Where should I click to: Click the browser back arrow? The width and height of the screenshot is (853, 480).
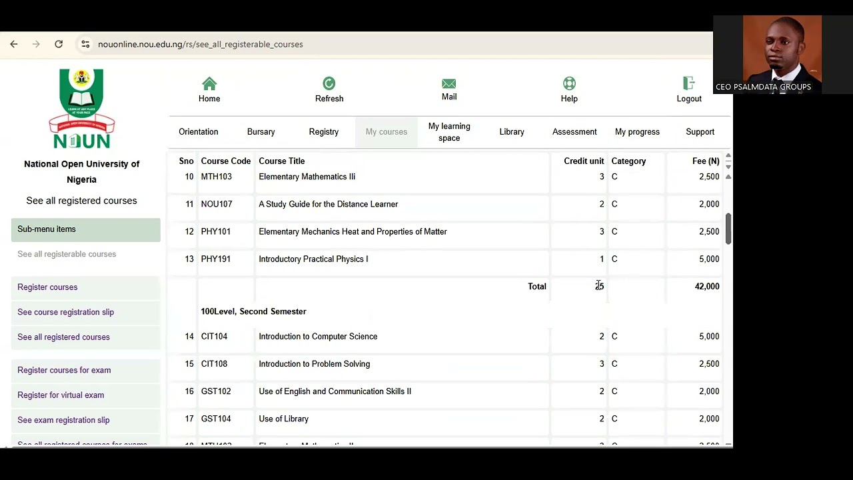click(14, 44)
